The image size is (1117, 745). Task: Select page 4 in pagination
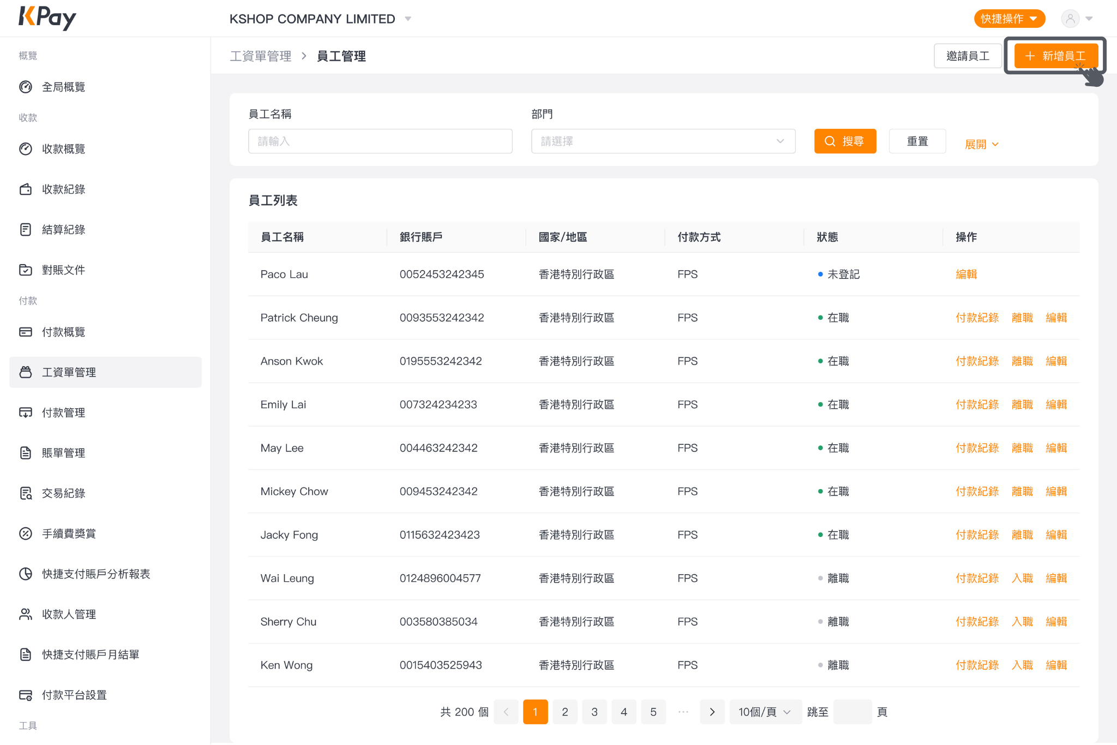click(x=624, y=712)
